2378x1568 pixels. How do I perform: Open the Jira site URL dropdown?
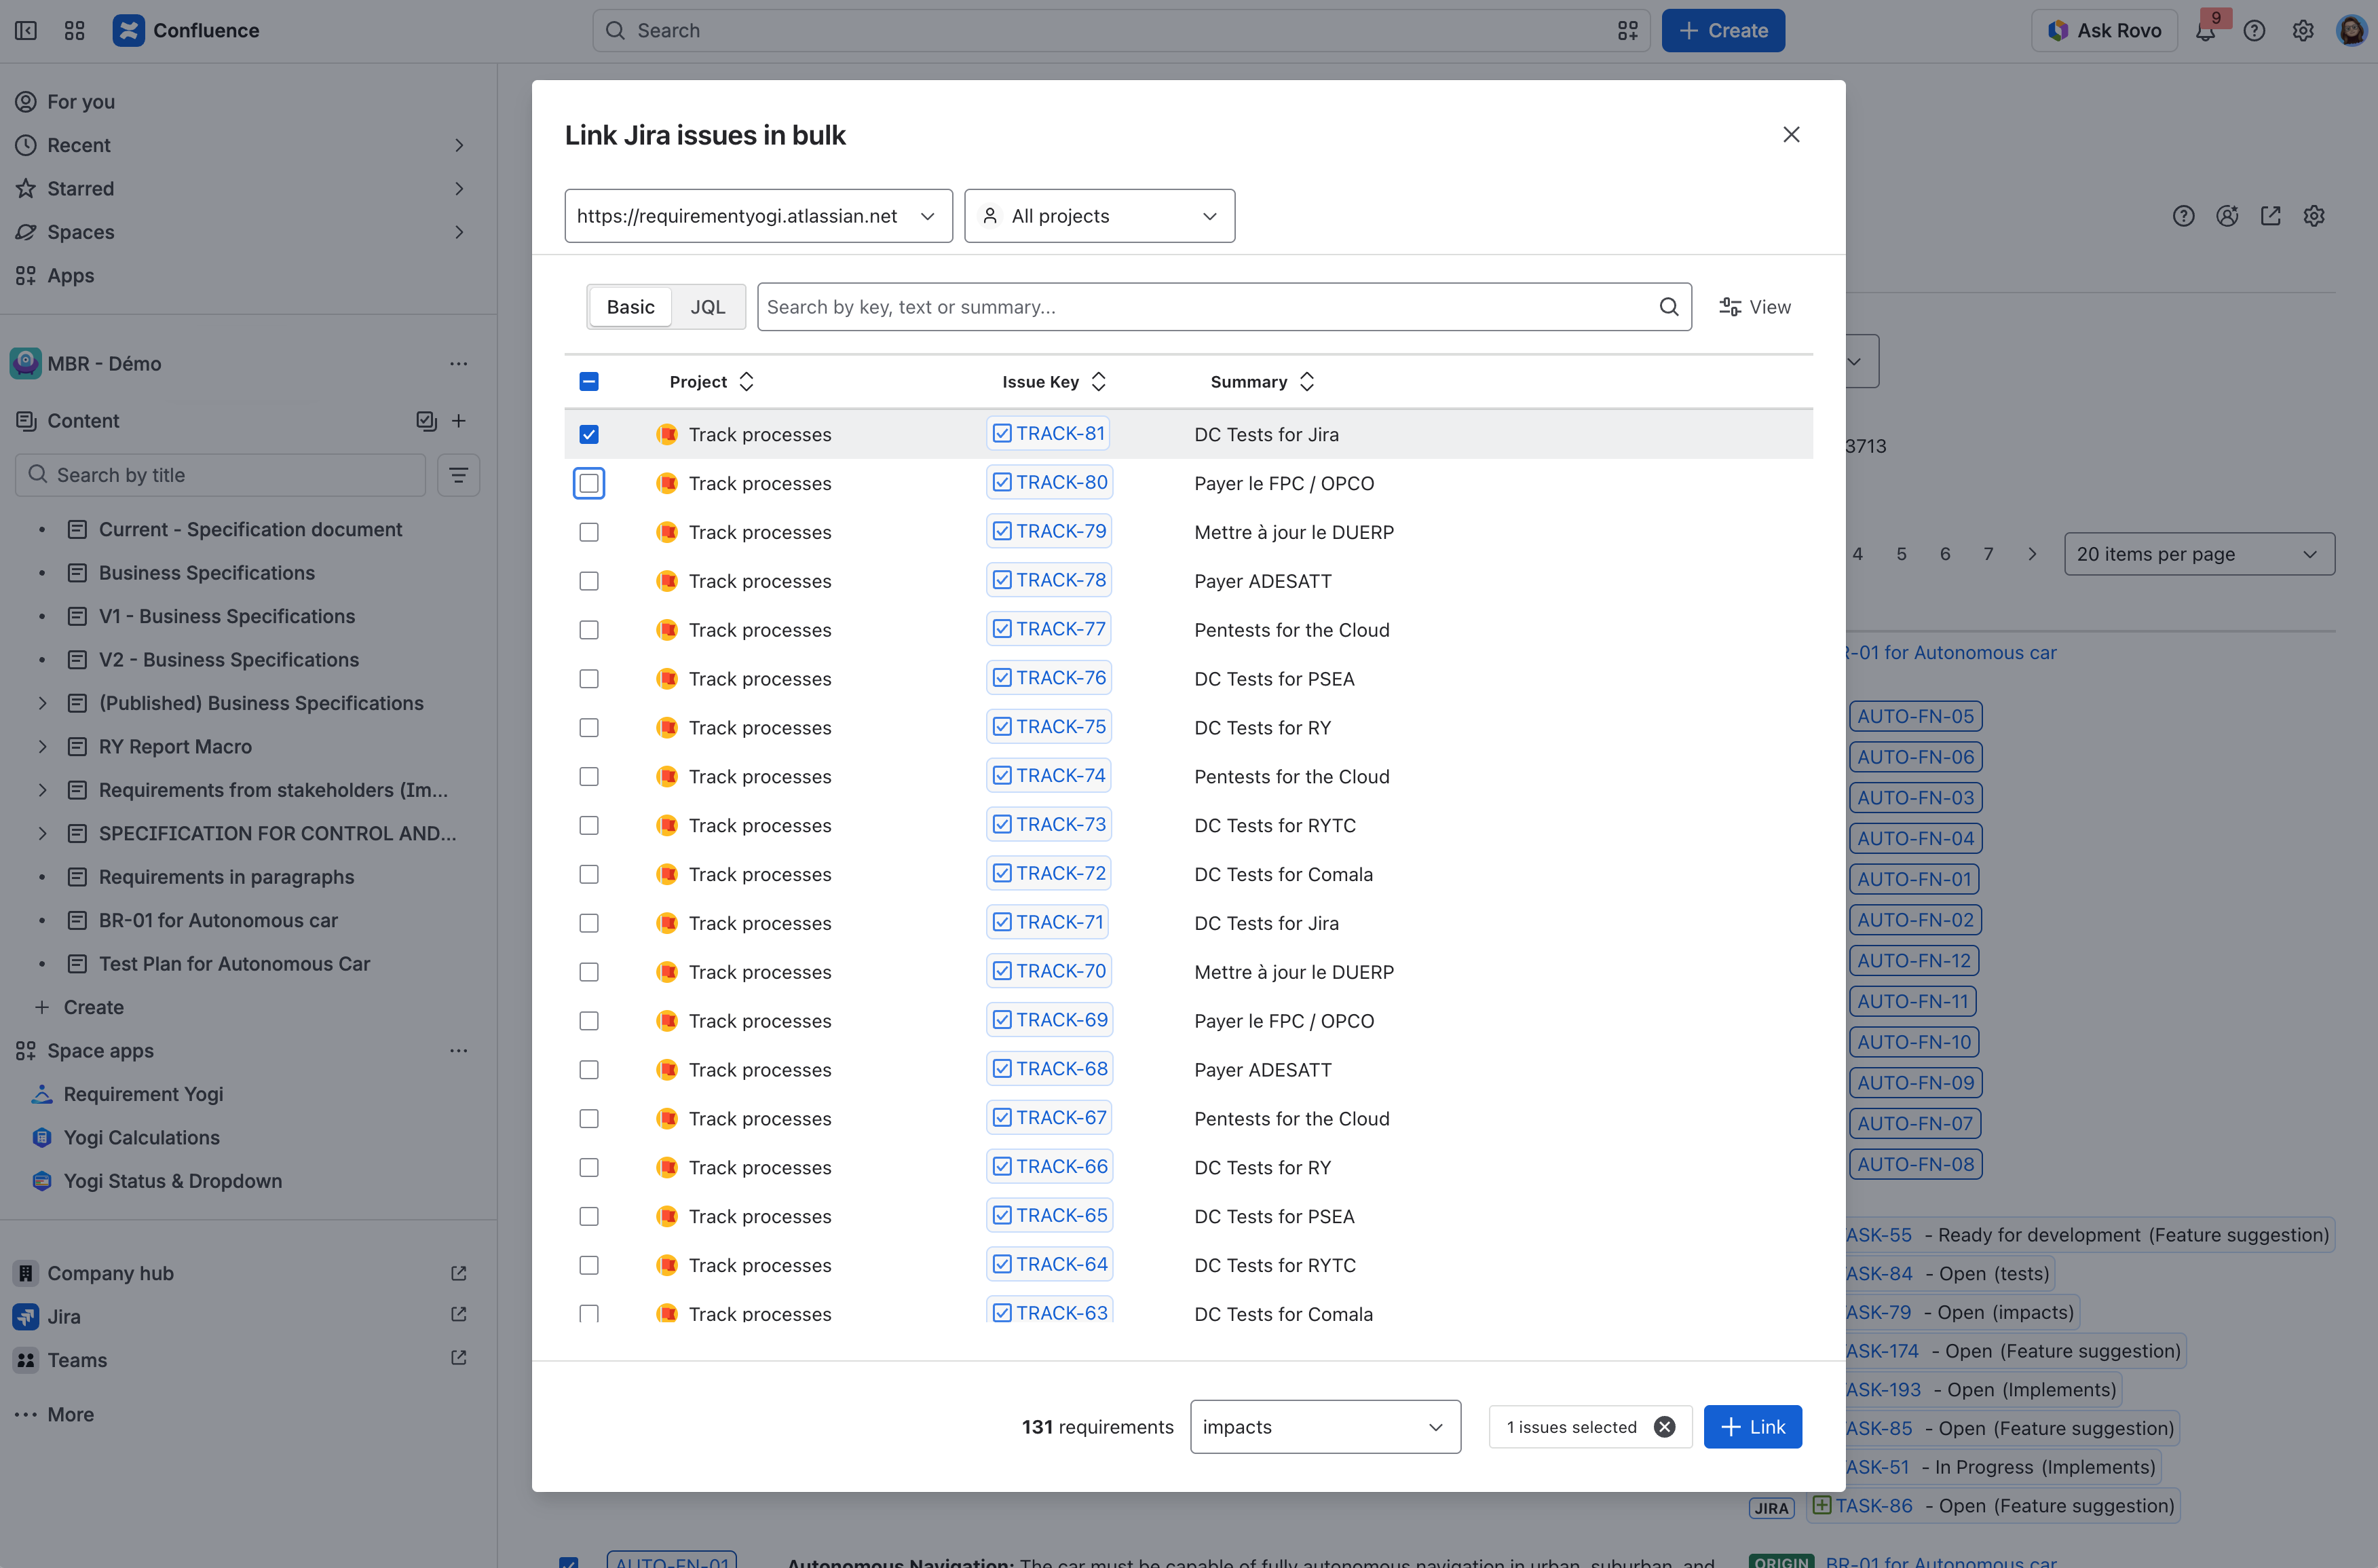757,216
